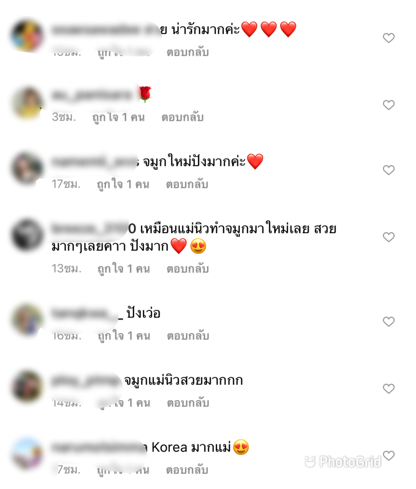Reply to the จมูกแม่นิวสวยมากกก comment
Screen dimensions: 416x489
(x=188, y=403)
